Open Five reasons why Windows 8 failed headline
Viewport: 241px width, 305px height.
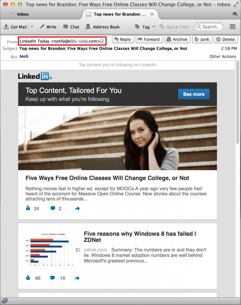click(x=140, y=237)
